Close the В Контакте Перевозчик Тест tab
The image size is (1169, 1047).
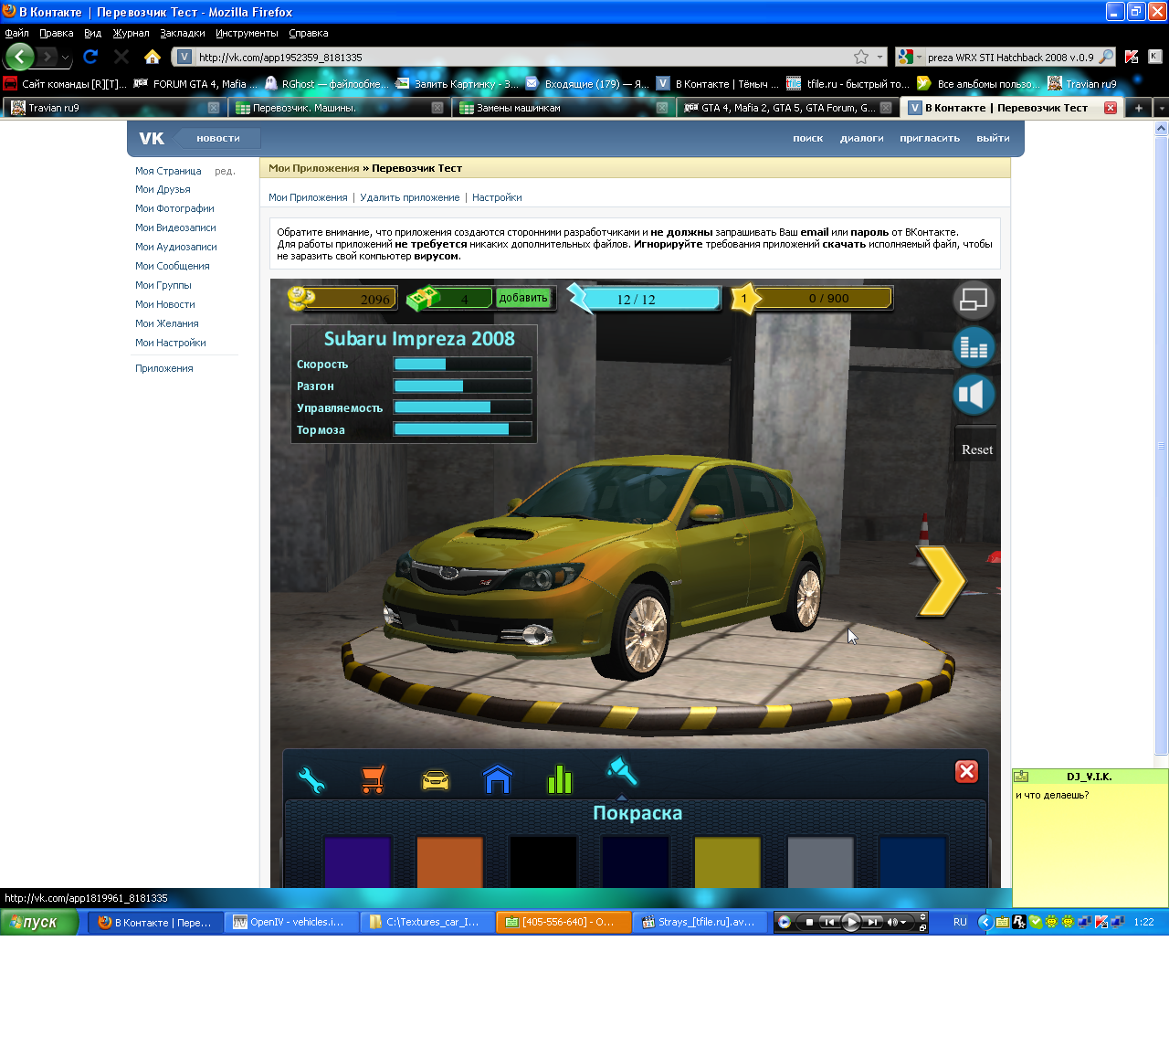coord(1111,108)
